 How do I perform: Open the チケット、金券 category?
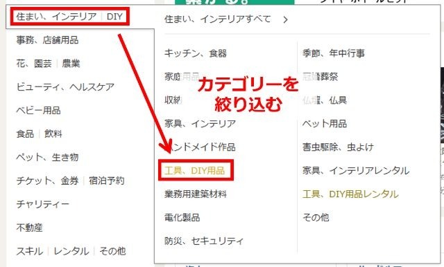[47, 181]
